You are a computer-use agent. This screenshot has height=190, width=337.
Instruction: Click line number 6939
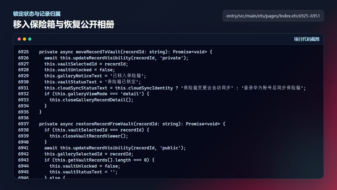(23, 136)
